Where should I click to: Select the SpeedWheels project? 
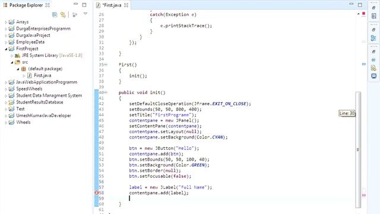(x=29, y=89)
